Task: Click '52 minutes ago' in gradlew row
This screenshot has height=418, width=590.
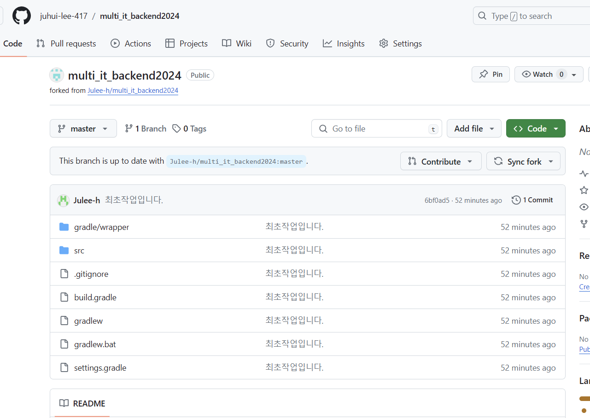Action: click(528, 321)
